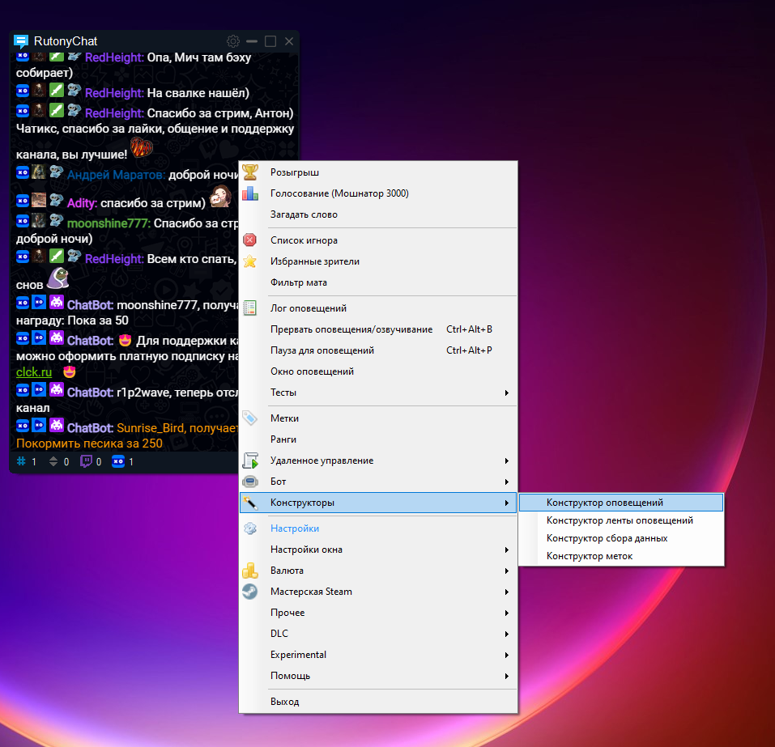Open Фильтр мата menu item
Screen dimensions: 775x747
coord(378,282)
